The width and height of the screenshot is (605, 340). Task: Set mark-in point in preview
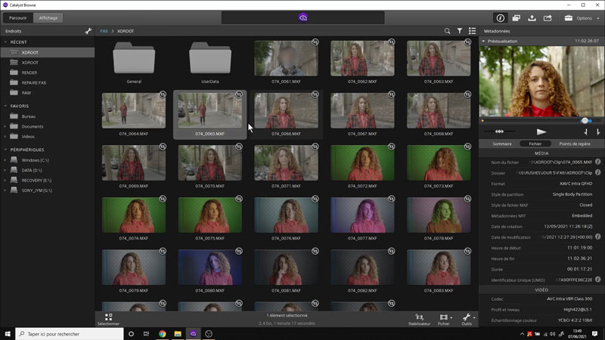pyautogui.click(x=585, y=132)
